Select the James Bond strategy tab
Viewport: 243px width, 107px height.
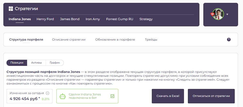[70, 19]
